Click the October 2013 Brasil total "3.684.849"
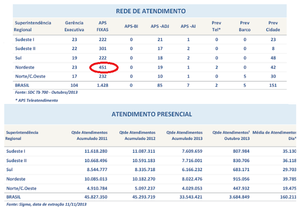Screen dimensions: 303x207 (x=239, y=197)
